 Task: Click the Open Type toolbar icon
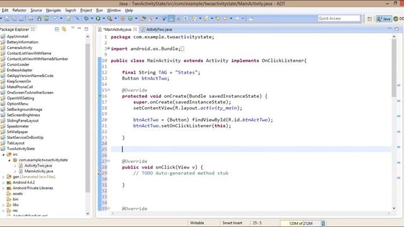(x=143, y=18)
